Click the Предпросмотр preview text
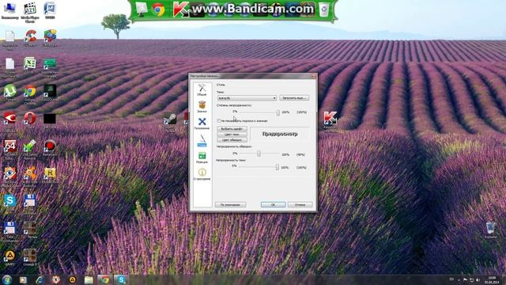 pos(280,134)
